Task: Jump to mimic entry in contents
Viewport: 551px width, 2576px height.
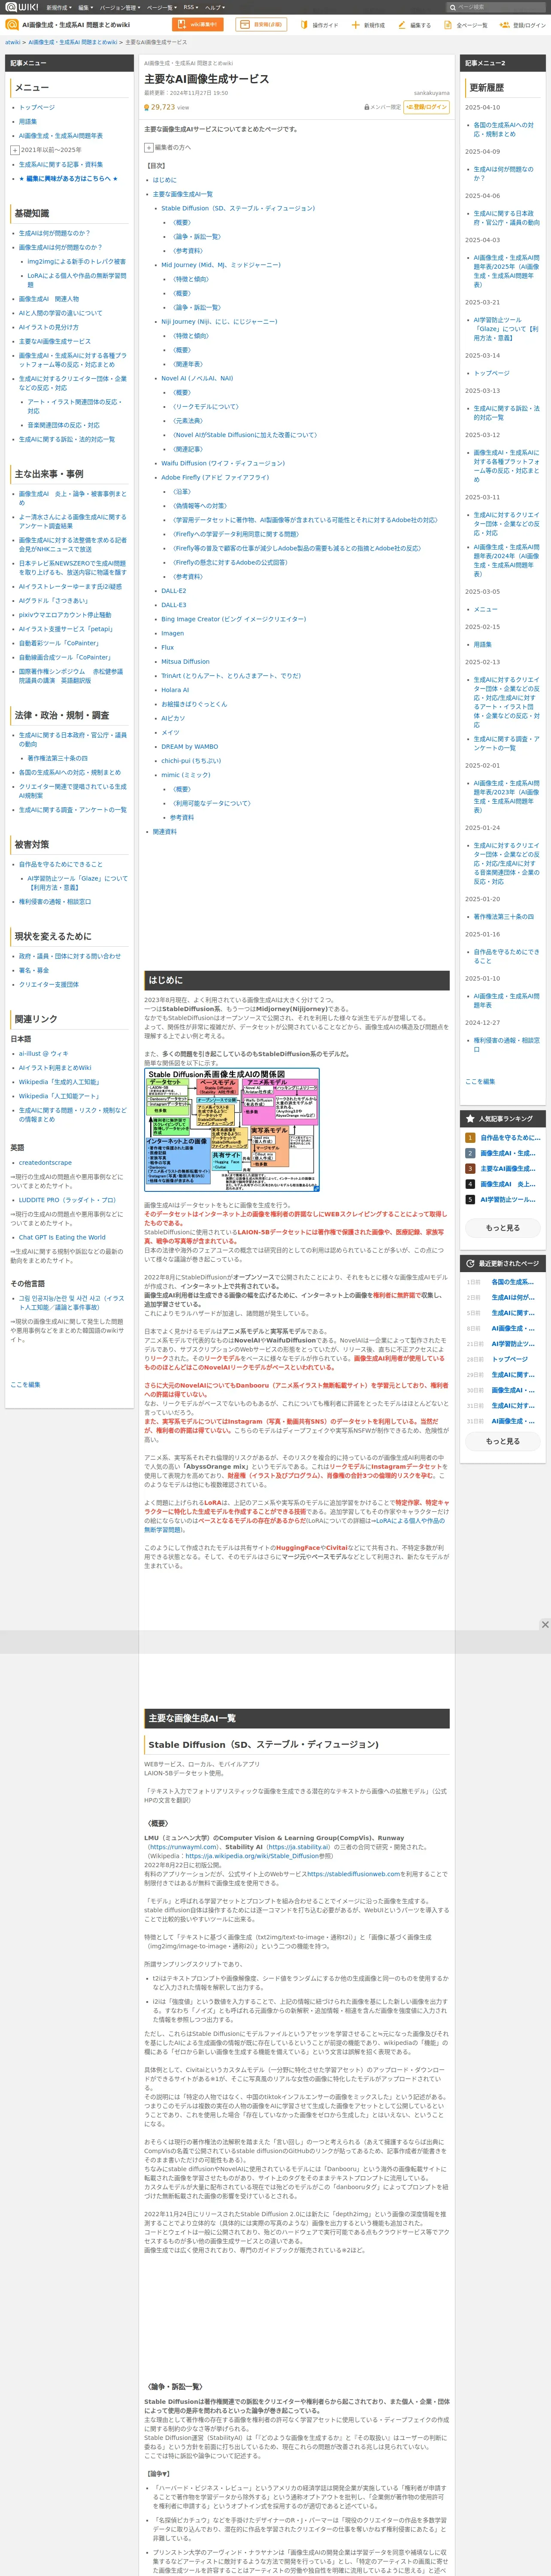Action: [186, 775]
